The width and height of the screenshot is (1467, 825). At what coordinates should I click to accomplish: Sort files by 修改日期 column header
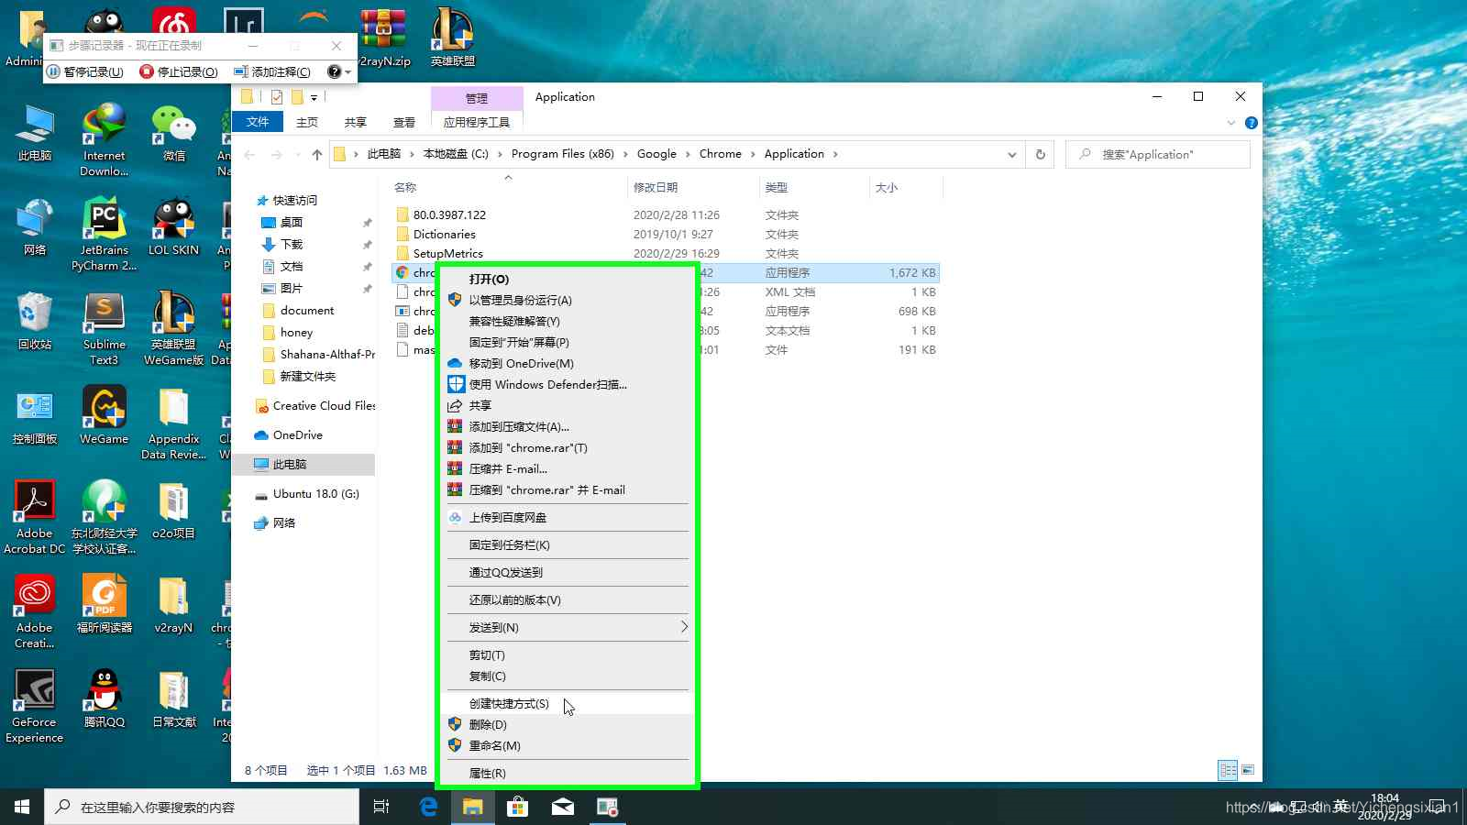click(x=694, y=187)
